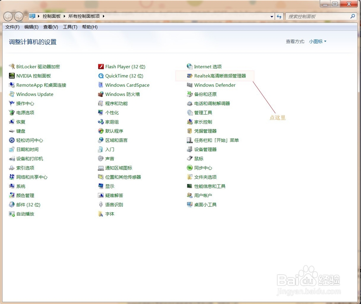
Task: Click the QuickTime (32 位) icon
Action: tap(101, 76)
